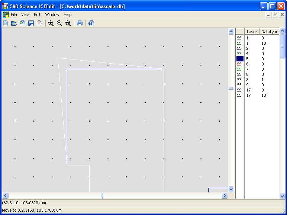Click layer 4 in the layer list

(247, 54)
